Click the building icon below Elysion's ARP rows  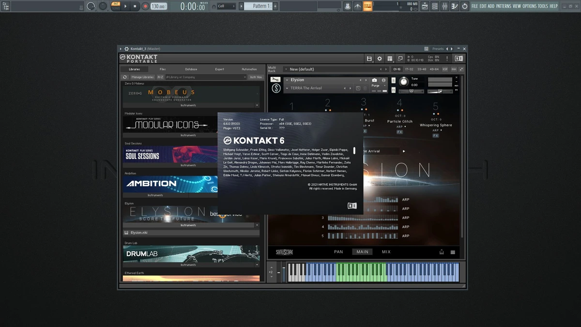[x=442, y=252]
